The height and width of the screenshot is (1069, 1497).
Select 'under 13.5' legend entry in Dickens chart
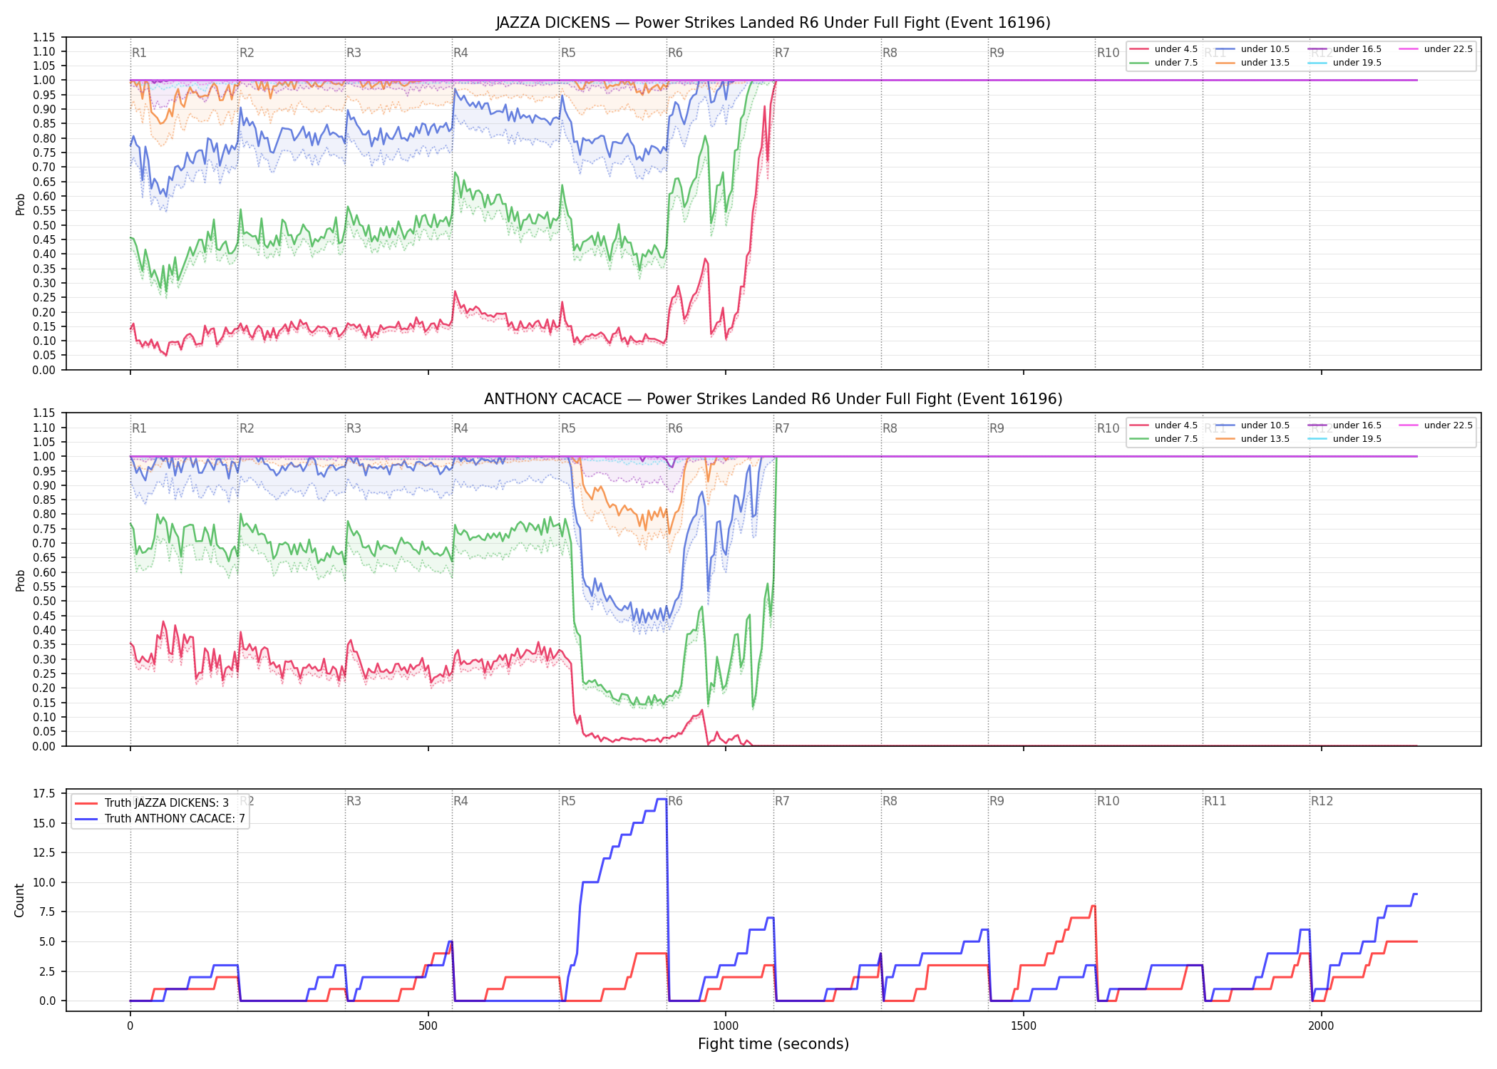[1252, 63]
